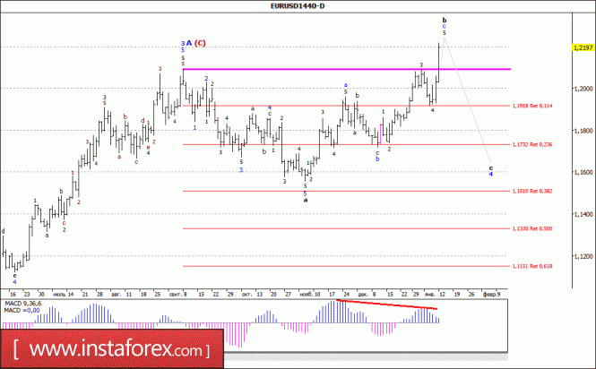The height and width of the screenshot is (369, 596).
Task: Click the сент. 8 date axis label
Action: (x=177, y=294)
